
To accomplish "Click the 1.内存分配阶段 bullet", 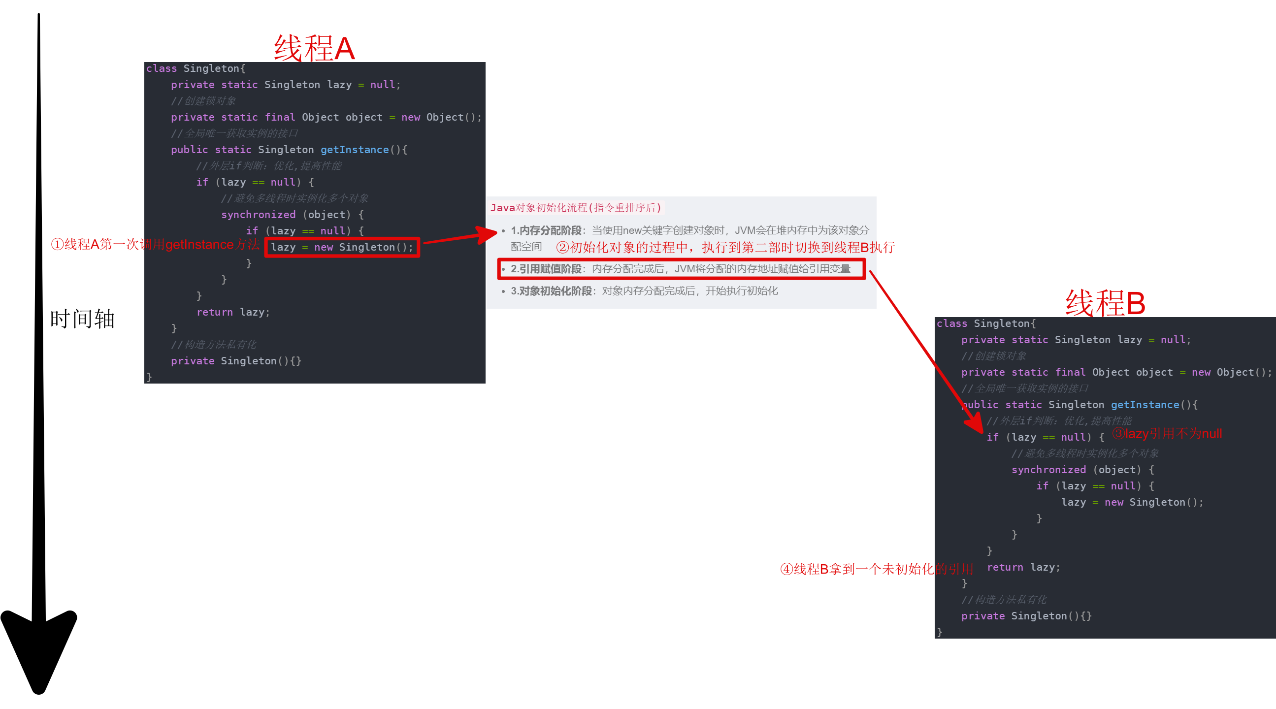I will 546,230.
